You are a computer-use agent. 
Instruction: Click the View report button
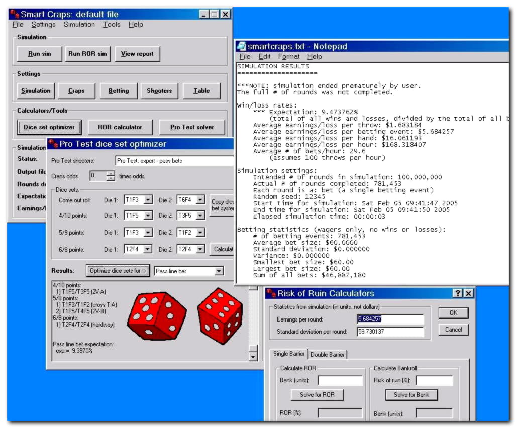[137, 54]
